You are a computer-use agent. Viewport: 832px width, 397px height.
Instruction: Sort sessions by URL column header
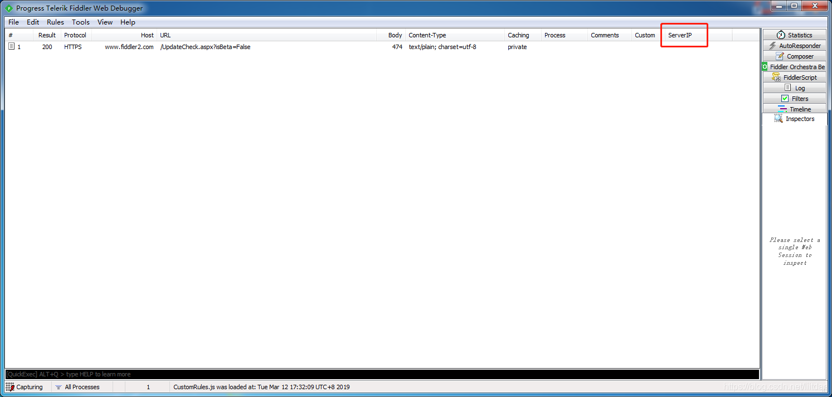click(x=267, y=35)
